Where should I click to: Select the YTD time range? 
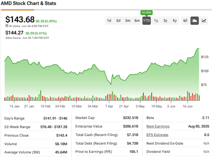(146, 20)
